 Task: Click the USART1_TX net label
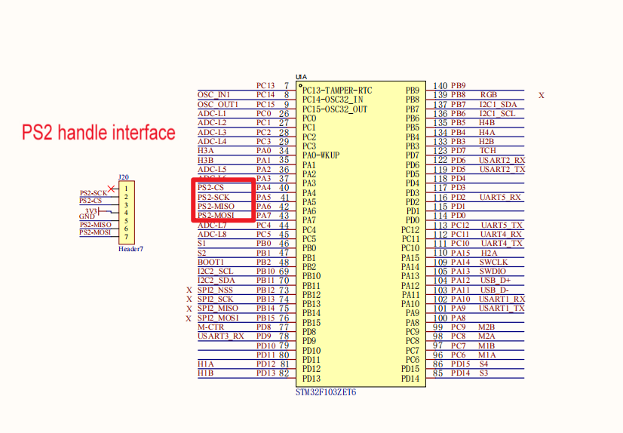[502, 309]
